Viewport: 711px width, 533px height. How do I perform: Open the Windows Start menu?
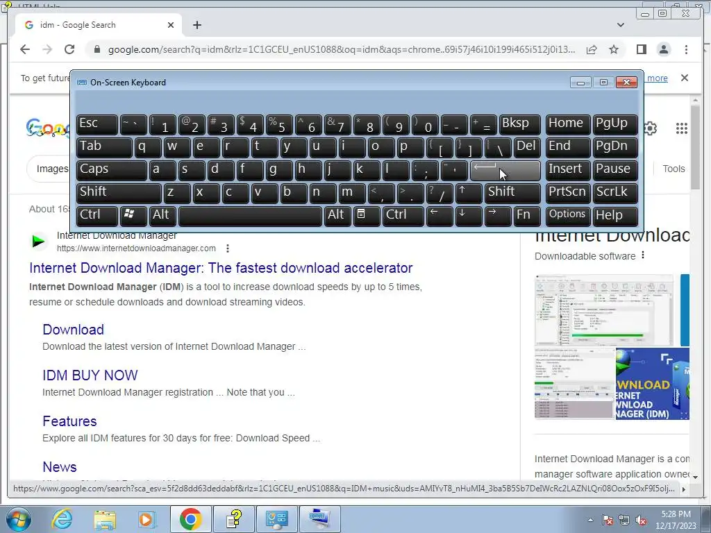[17, 519]
